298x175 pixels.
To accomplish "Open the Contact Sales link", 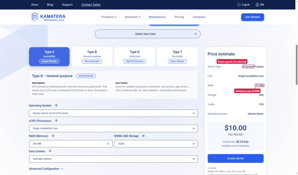I will 91,4.
